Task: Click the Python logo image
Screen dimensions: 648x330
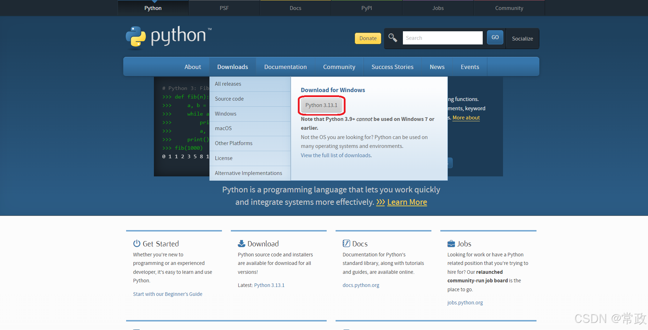Action: [x=169, y=37]
